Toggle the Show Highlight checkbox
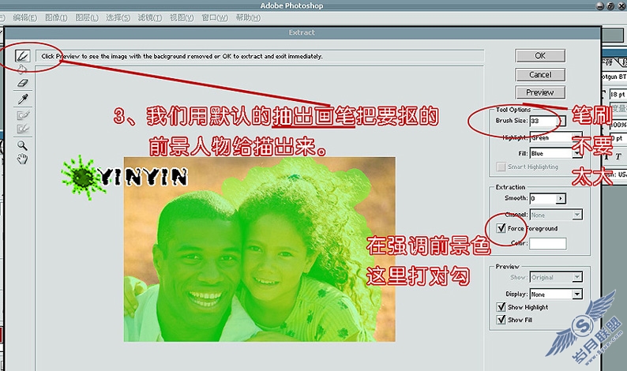The image size is (627, 371). tap(501, 306)
